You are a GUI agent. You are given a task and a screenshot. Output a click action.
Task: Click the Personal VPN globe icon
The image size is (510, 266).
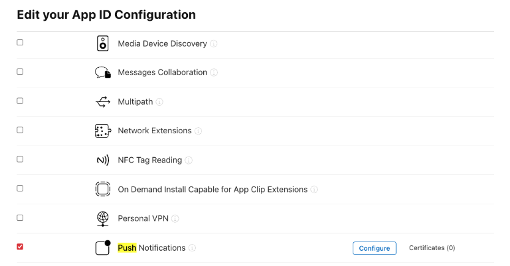point(103,218)
